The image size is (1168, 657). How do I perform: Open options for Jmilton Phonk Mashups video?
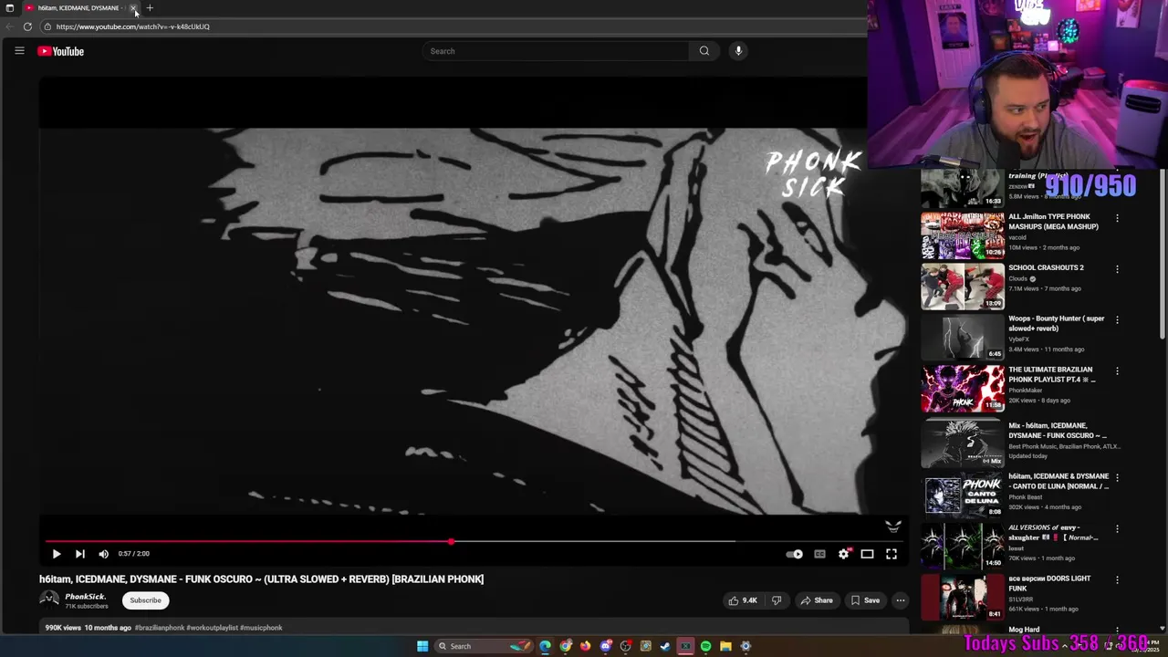1117,218
